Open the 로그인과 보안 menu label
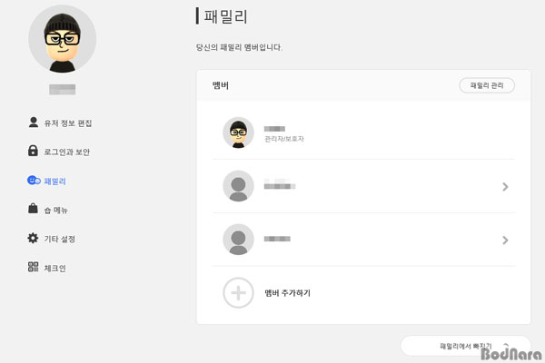This screenshot has height=363, width=545. coord(67,152)
